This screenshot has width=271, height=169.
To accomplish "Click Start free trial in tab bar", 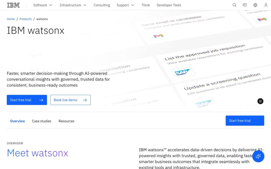I will [x=245, y=120].
